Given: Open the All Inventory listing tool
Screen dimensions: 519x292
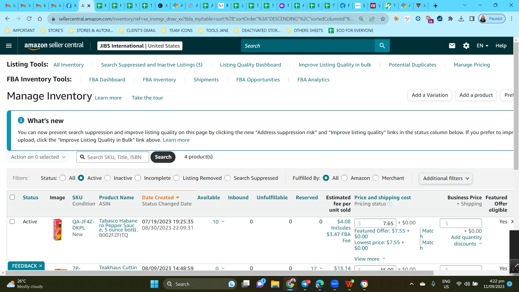Looking at the screenshot, I should tap(69, 65).
